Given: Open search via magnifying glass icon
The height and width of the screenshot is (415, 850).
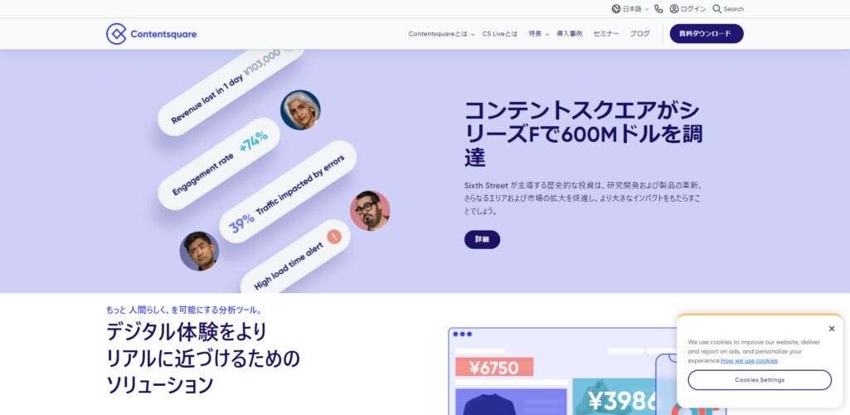Looking at the screenshot, I should [716, 8].
